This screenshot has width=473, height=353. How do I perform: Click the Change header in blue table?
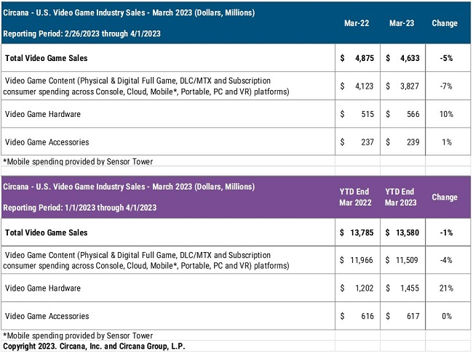point(445,23)
